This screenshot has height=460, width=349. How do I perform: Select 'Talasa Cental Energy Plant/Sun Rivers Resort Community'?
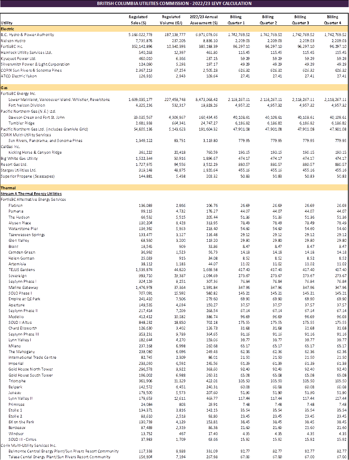[x=60, y=457]
